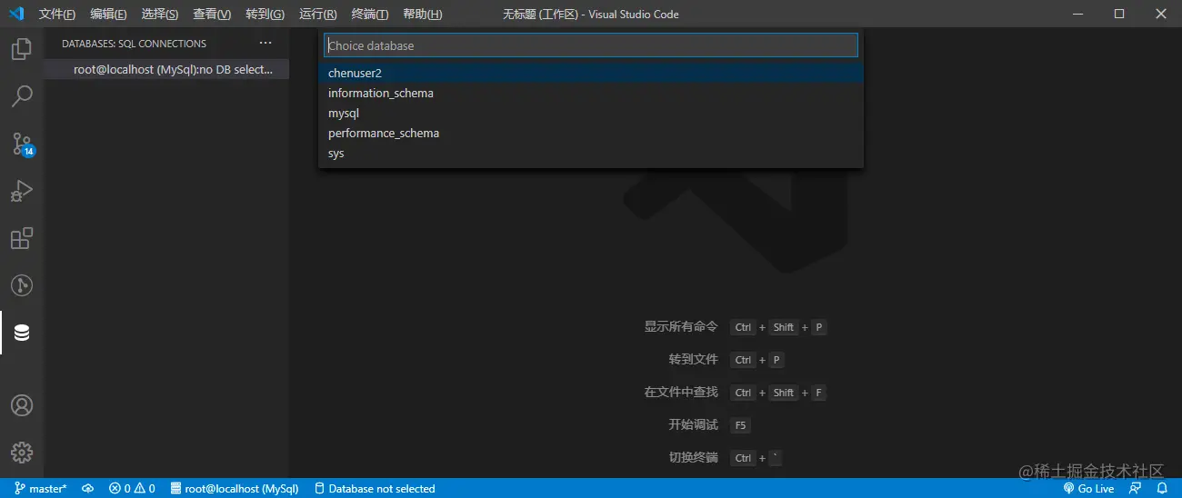
Task: Click the feedback icon in status bar
Action: coord(1136,489)
